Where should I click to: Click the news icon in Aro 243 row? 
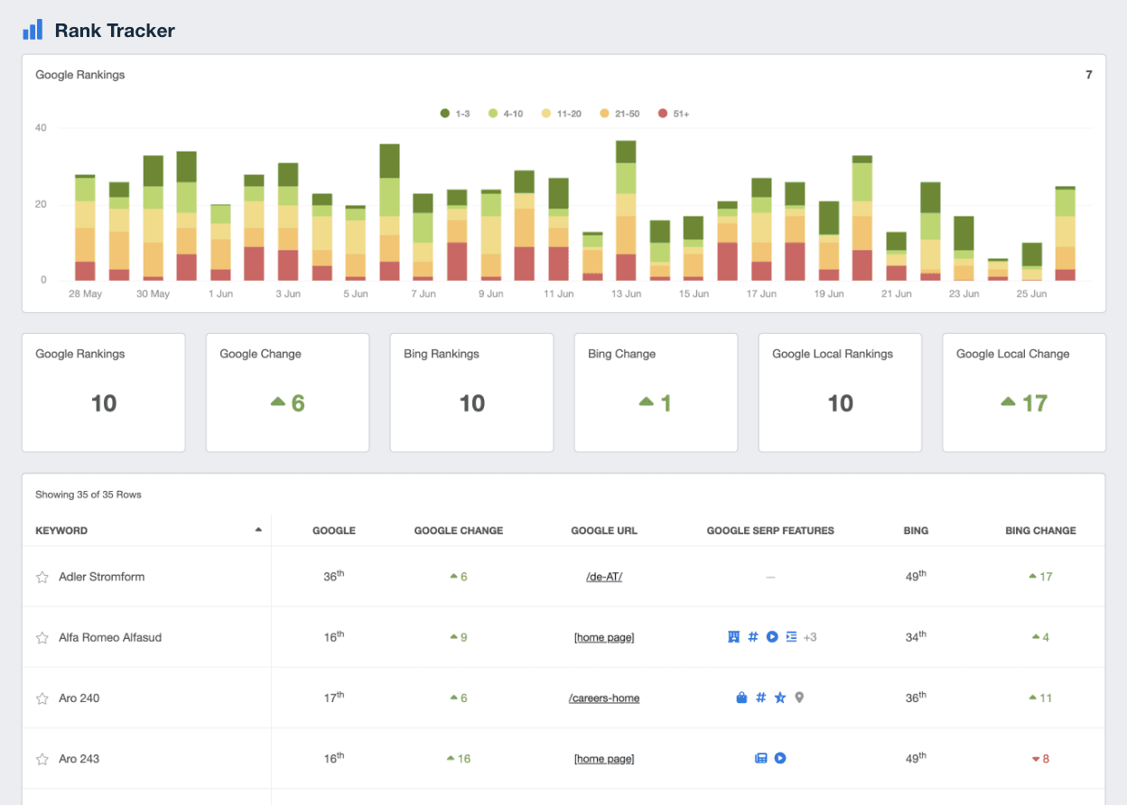point(761,758)
